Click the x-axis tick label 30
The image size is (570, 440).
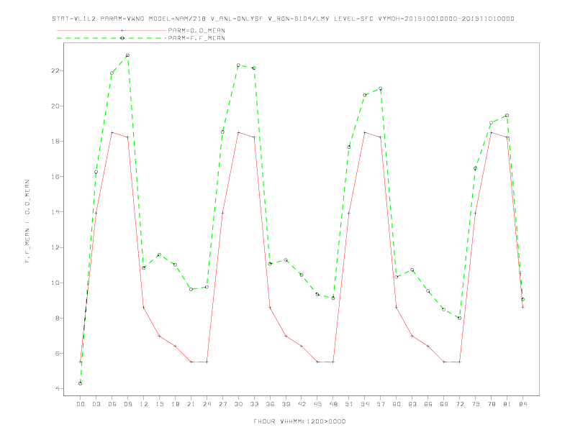pyautogui.click(x=238, y=404)
